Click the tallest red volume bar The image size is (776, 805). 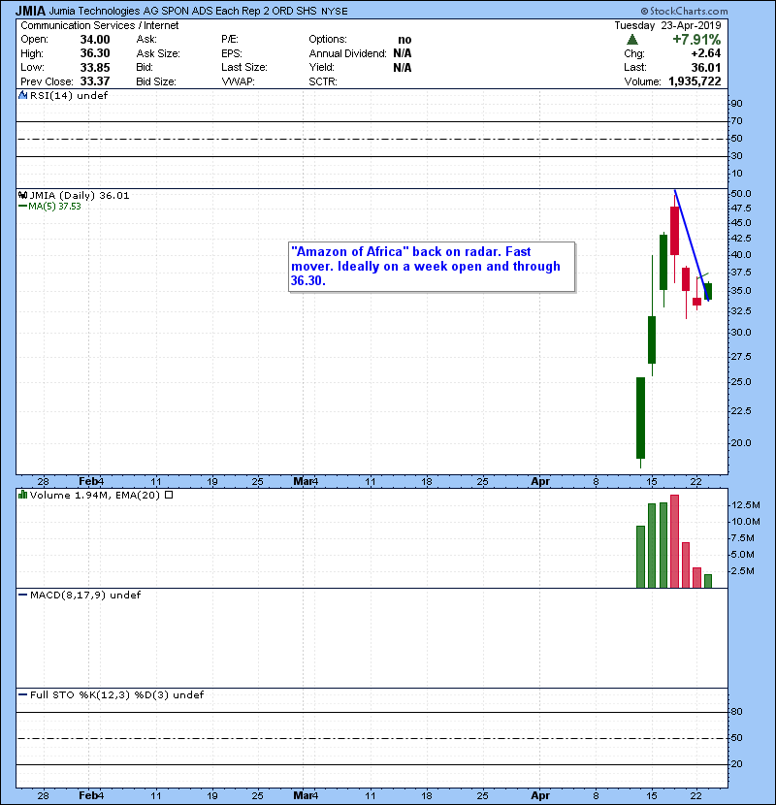(674, 541)
